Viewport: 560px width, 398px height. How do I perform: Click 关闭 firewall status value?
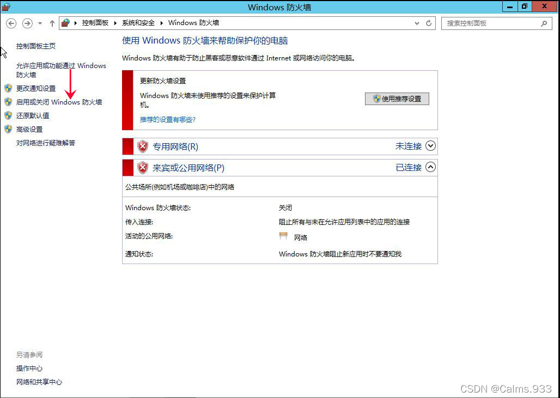tap(285, 208)
